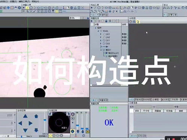The width and height of the screenshot is (187, 140).
Task: Select the highlighted line measurement tool
Action: pyautogui.click(x=27, y=8)
